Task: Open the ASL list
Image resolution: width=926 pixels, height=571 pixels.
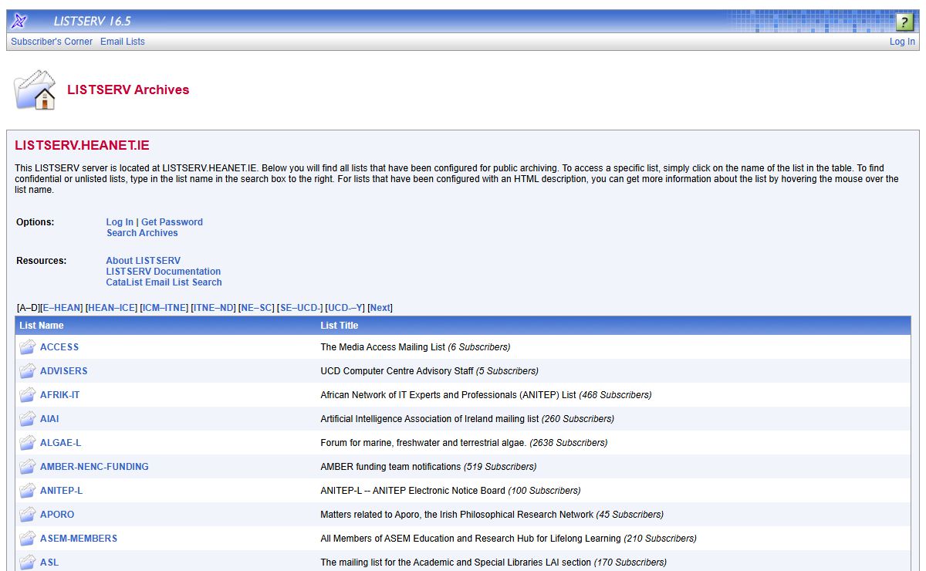Action: click(49, 563)
